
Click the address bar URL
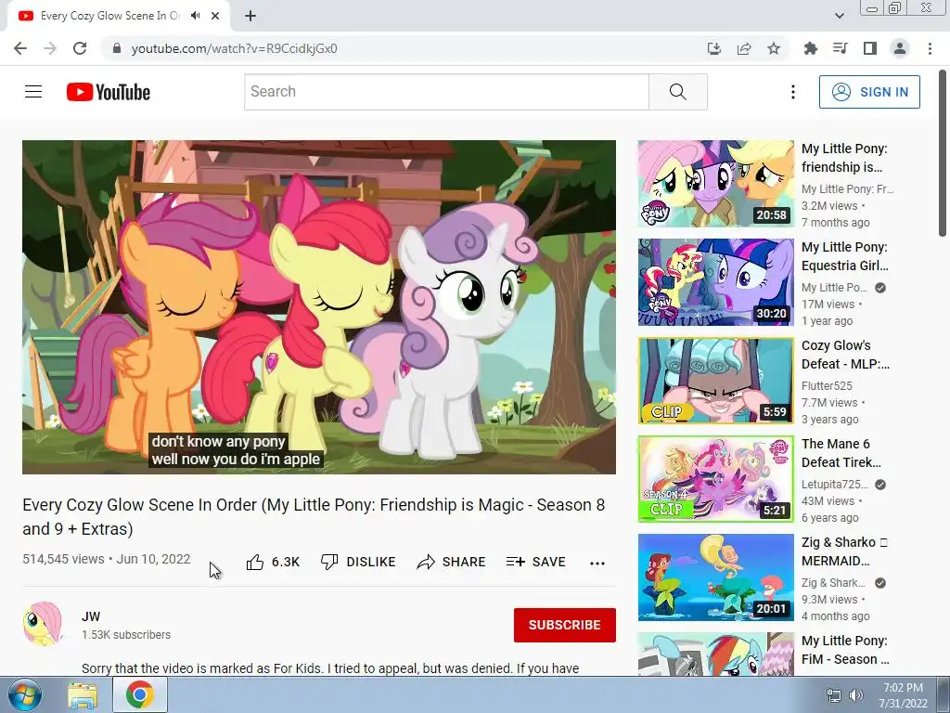235,48
